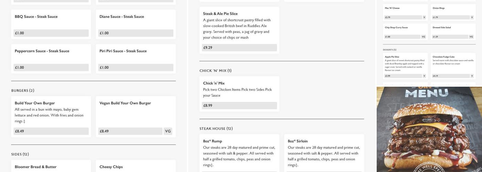The height and width of the screenshot is (172, 482).
Task: Select BBQ Sauce - Steak Sauce item
Action: (36, 17)
